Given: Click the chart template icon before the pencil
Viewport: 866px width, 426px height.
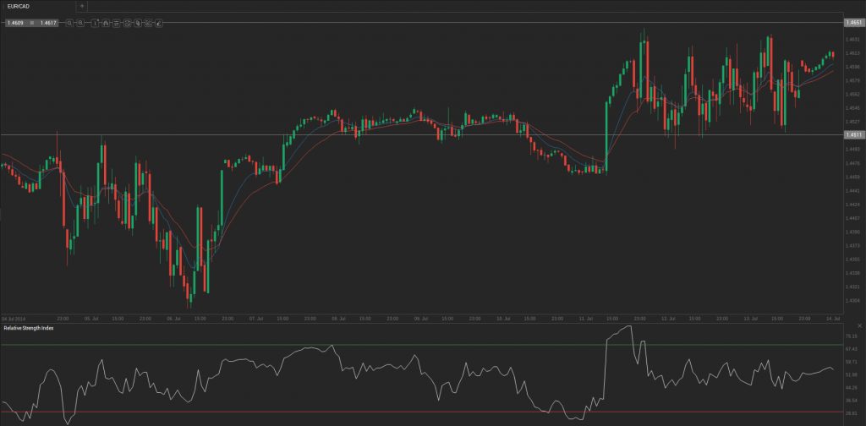Looking at the screenshot, I should (147, 23).
